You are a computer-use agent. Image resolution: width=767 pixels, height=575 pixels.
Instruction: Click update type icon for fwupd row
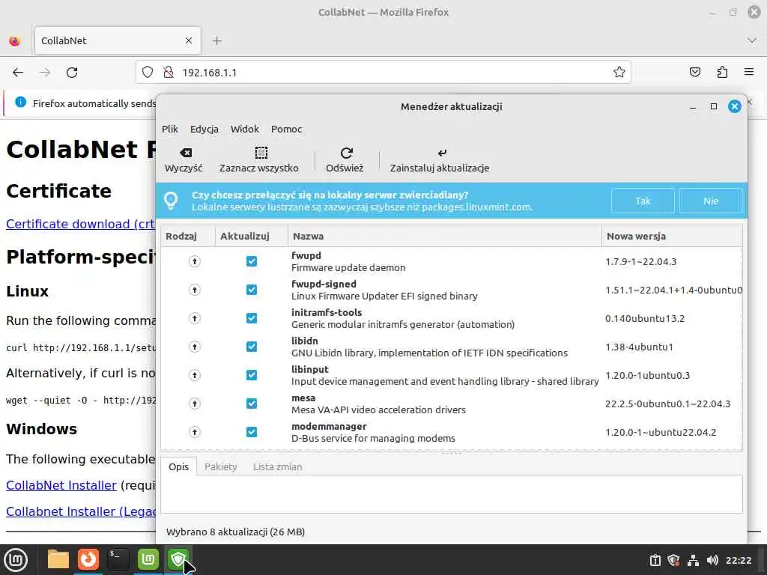(x=195, y=261)
